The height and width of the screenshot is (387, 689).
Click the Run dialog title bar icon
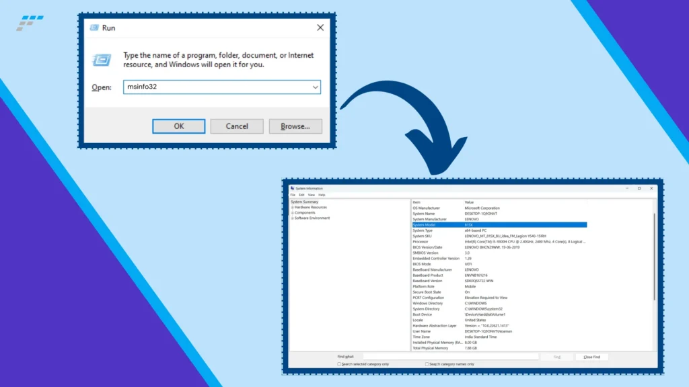tap(94, 28)
